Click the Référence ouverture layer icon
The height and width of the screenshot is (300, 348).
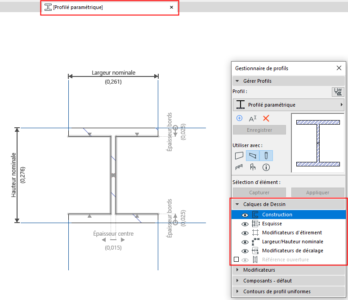pos(255,260)
